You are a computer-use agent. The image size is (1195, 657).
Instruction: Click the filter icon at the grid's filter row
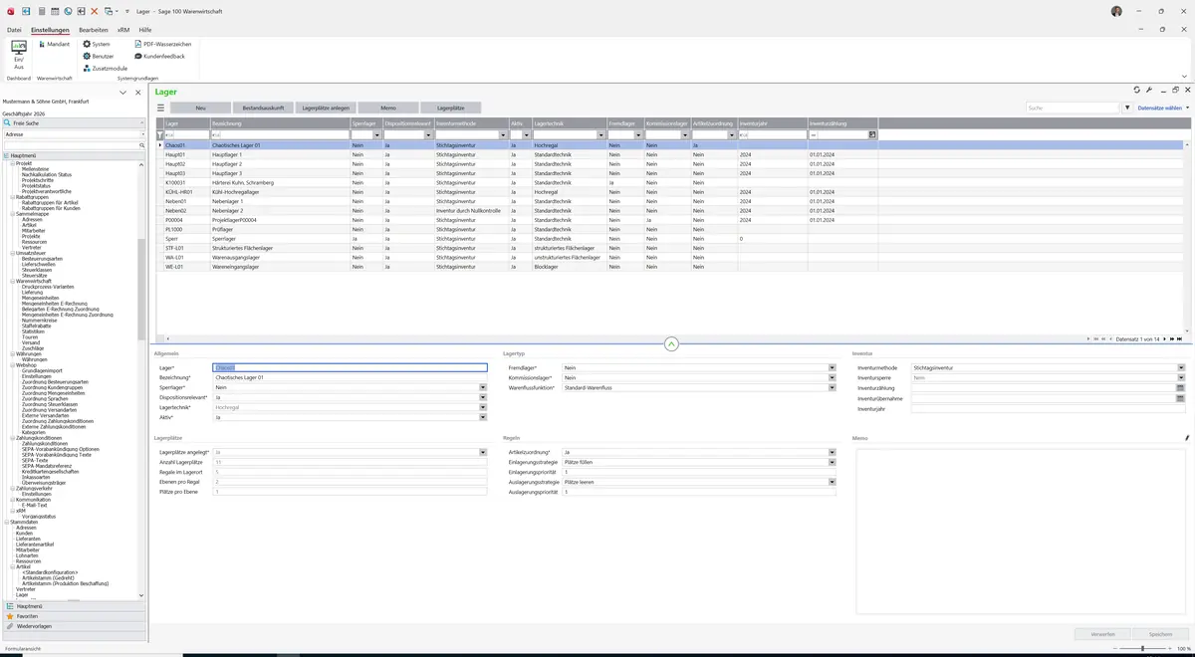click(x=159, y=134)
